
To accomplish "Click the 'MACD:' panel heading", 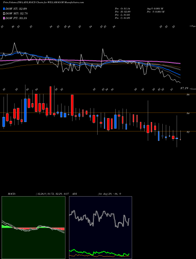I will pos(11,194).
